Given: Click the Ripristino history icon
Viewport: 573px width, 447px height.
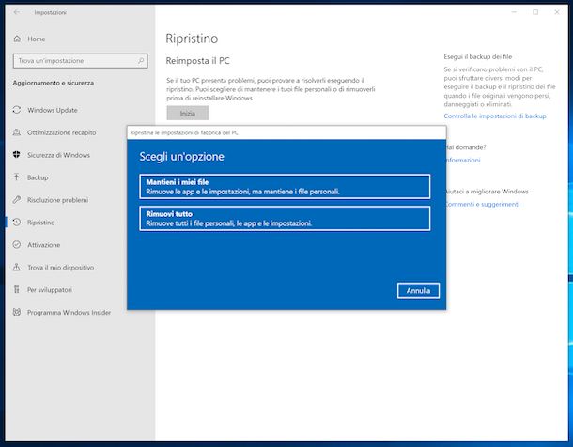Looking at the screenshot, I should (x=17, y=223).
